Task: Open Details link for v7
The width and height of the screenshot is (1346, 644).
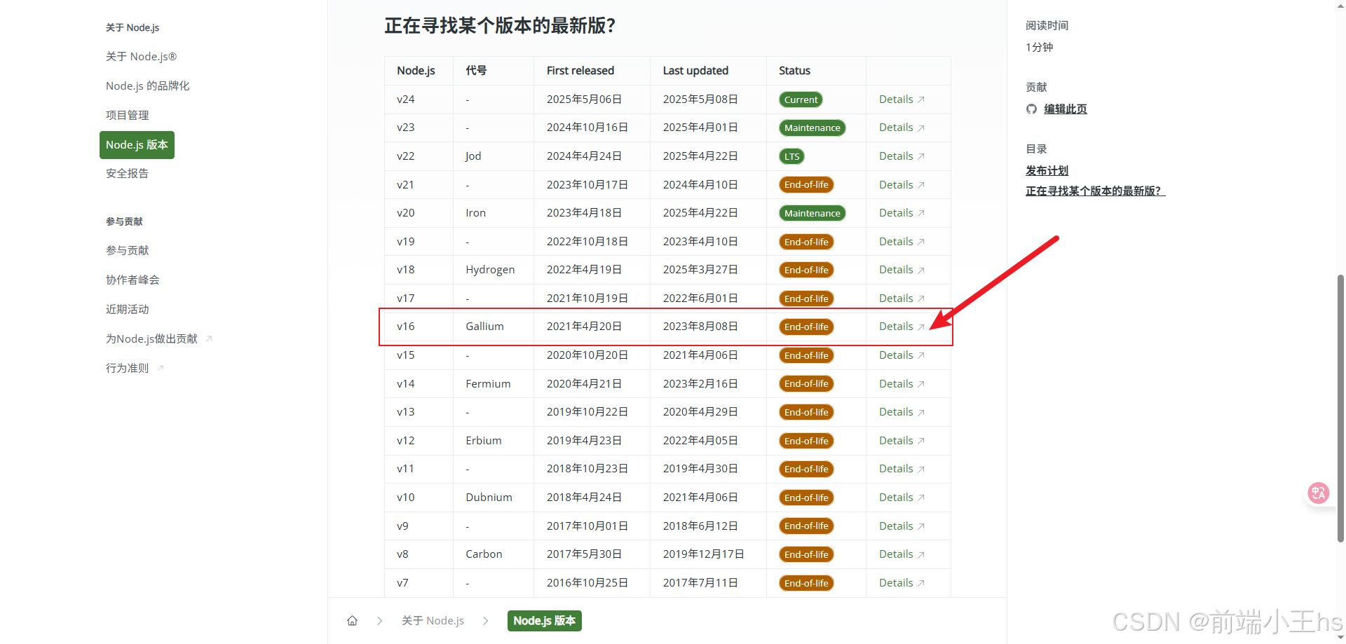Action: (902, 583)
